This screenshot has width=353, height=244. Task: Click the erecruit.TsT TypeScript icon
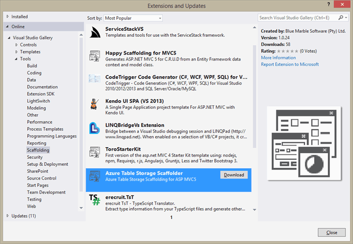(95, 200)
